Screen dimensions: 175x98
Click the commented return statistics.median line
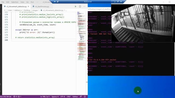click(35, 38)
